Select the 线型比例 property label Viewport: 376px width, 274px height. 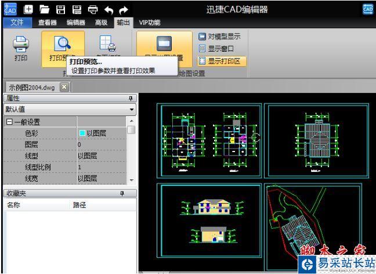(x=38, y=167)
